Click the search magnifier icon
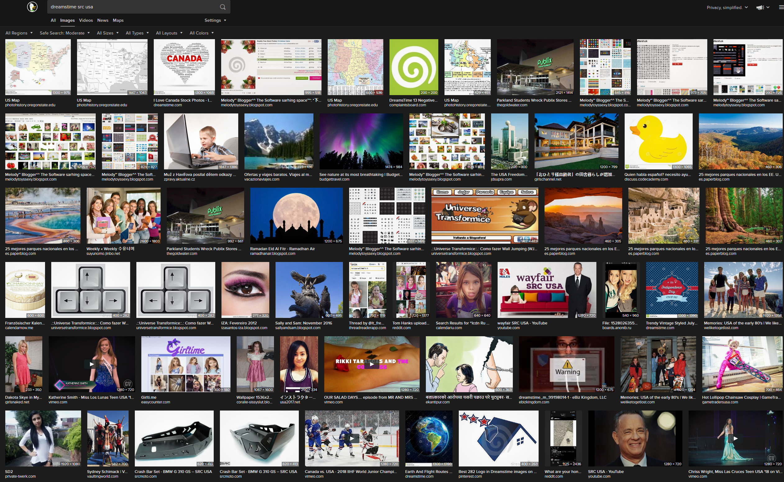The image size is (784, 482). click(x=223, y=7)
